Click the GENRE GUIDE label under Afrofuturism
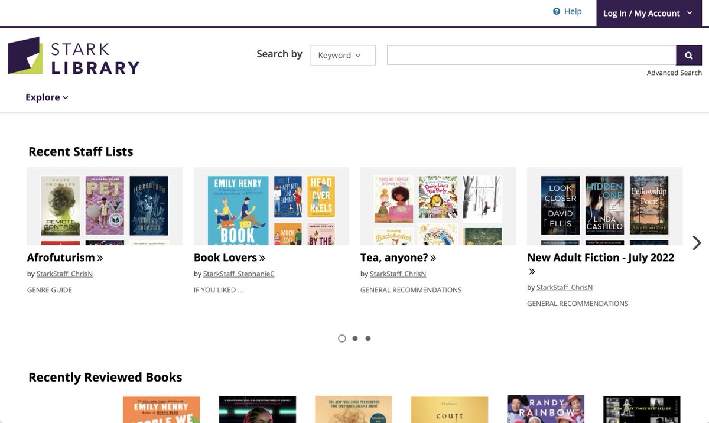 (x=50, y=290)
